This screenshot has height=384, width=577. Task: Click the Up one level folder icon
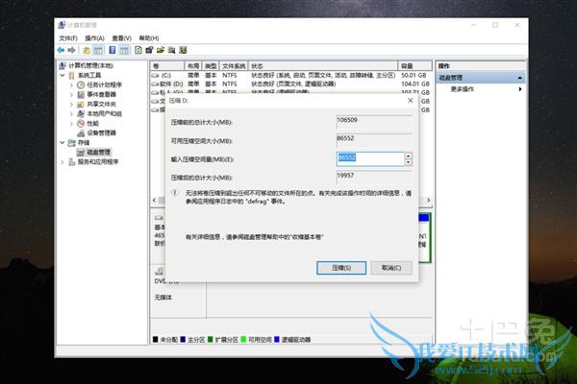pos(87,50)
